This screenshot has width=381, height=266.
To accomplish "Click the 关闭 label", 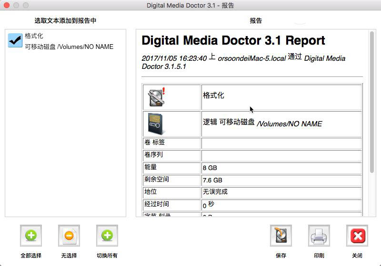I will (357, 256).
